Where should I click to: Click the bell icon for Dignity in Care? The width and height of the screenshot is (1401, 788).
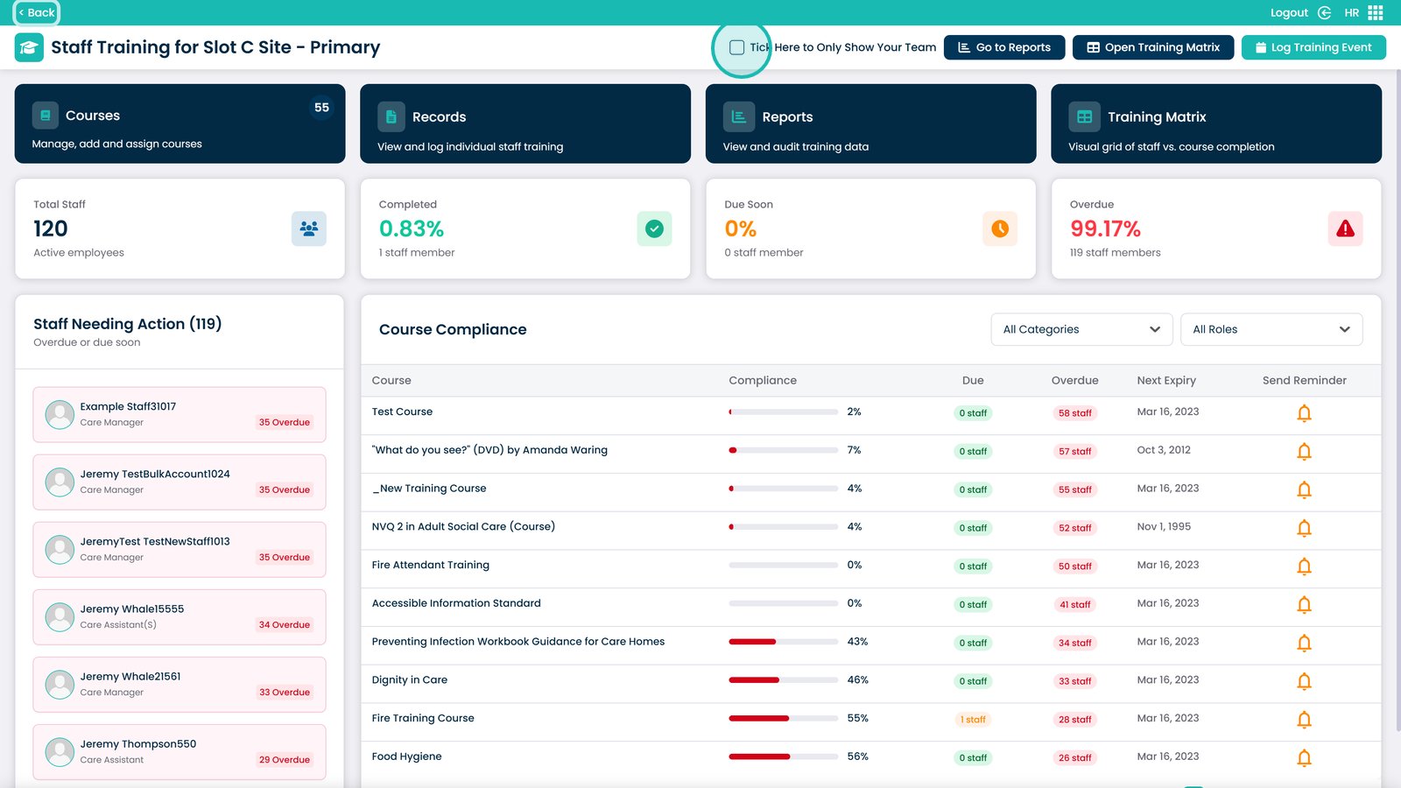pos(1304,681)
